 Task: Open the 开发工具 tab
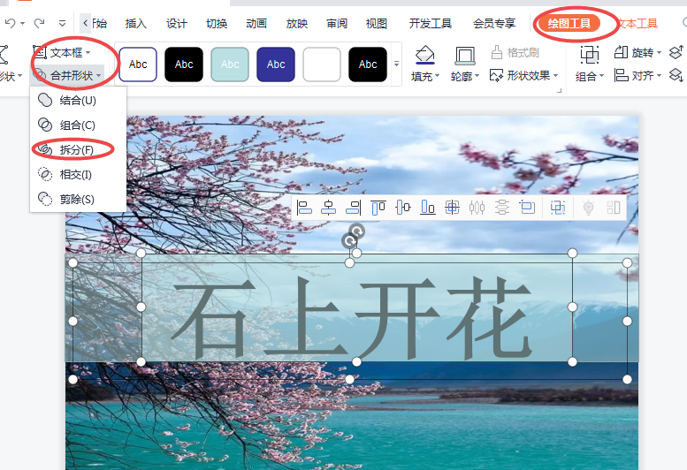(x=431, y=24)
